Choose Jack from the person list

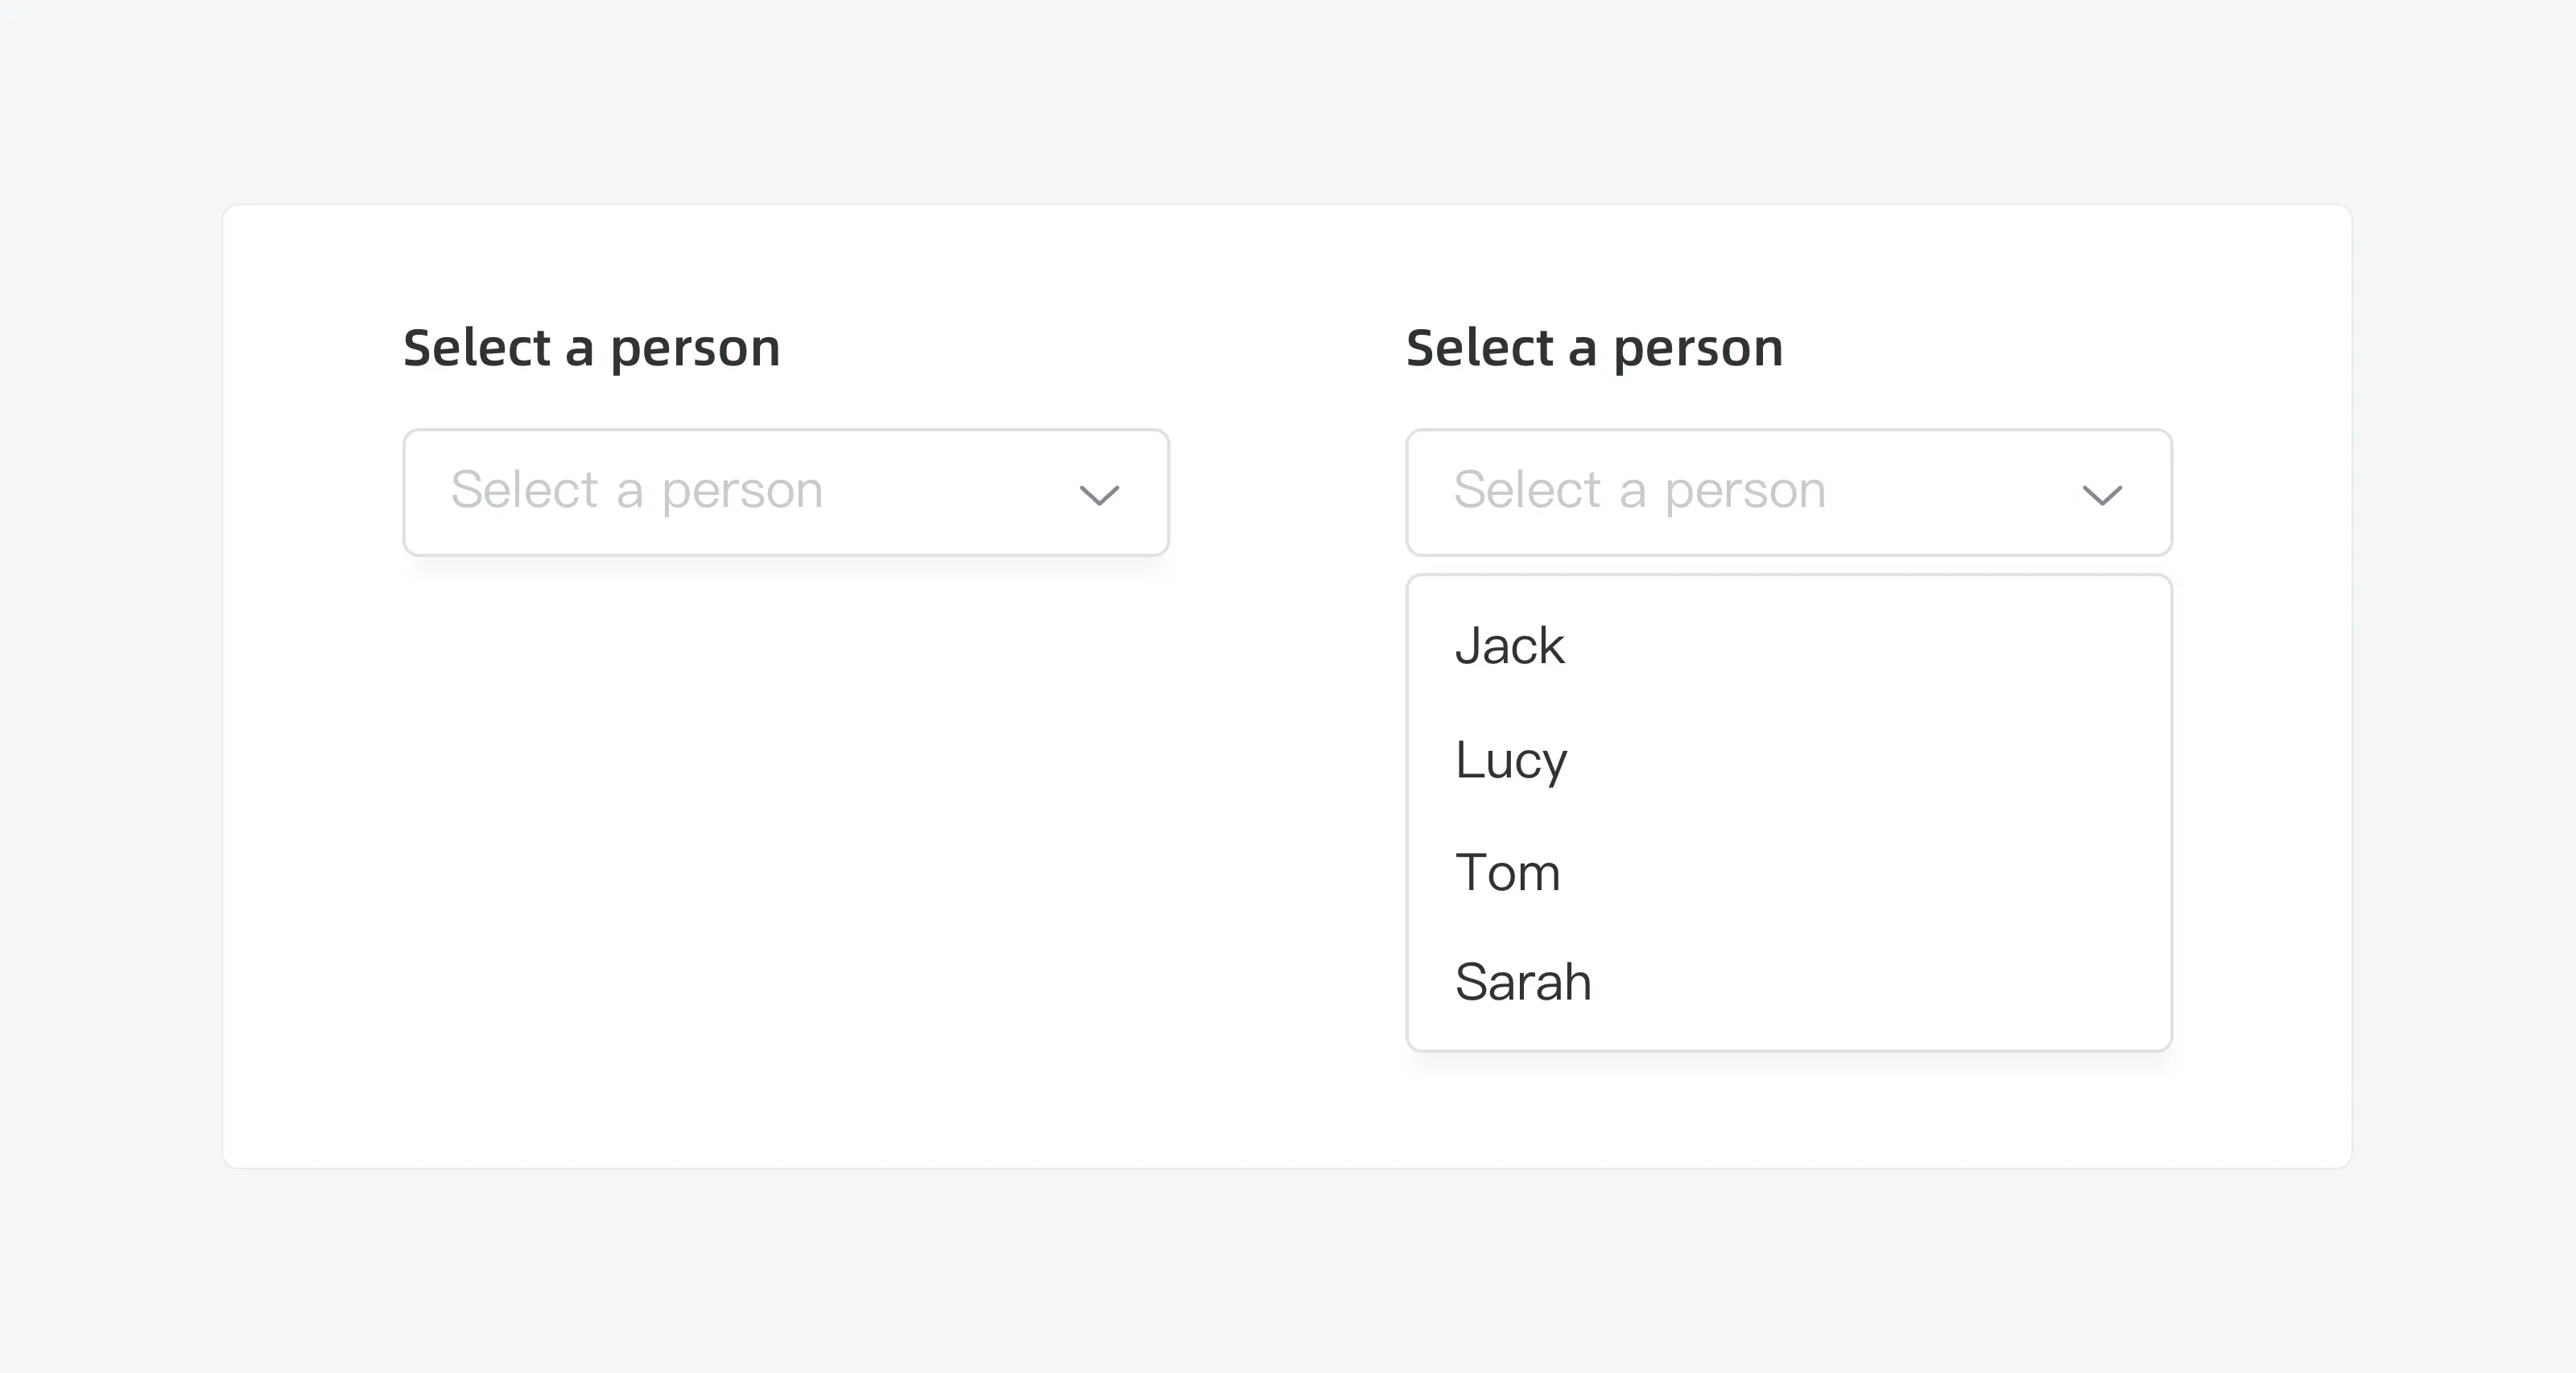click(1509, 646)
